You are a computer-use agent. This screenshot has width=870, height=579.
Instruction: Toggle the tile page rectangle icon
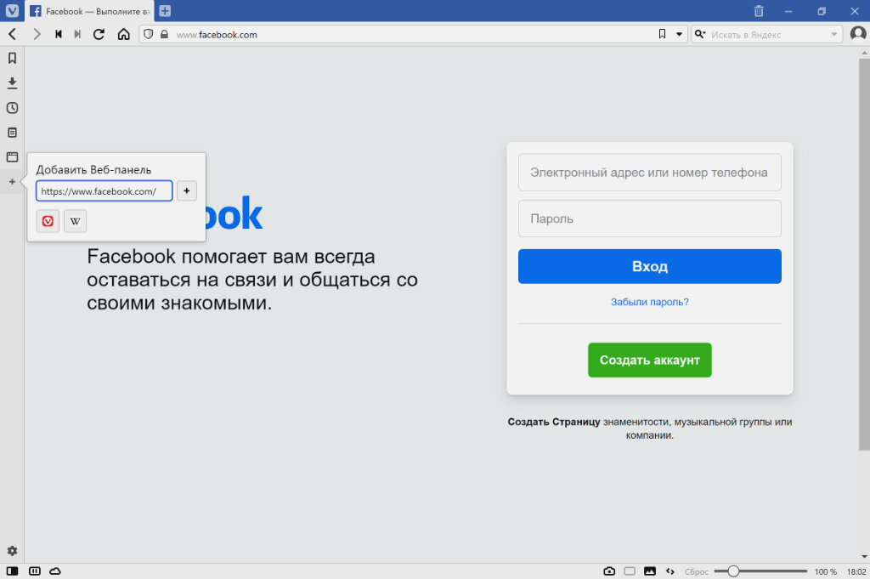point(630,571)
